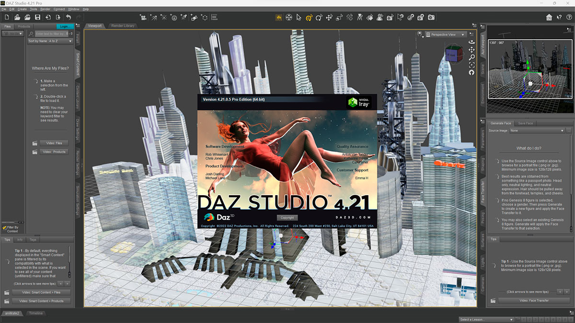
Task: Toggle the yellow grid draw style icon
Action: point(279,17)
